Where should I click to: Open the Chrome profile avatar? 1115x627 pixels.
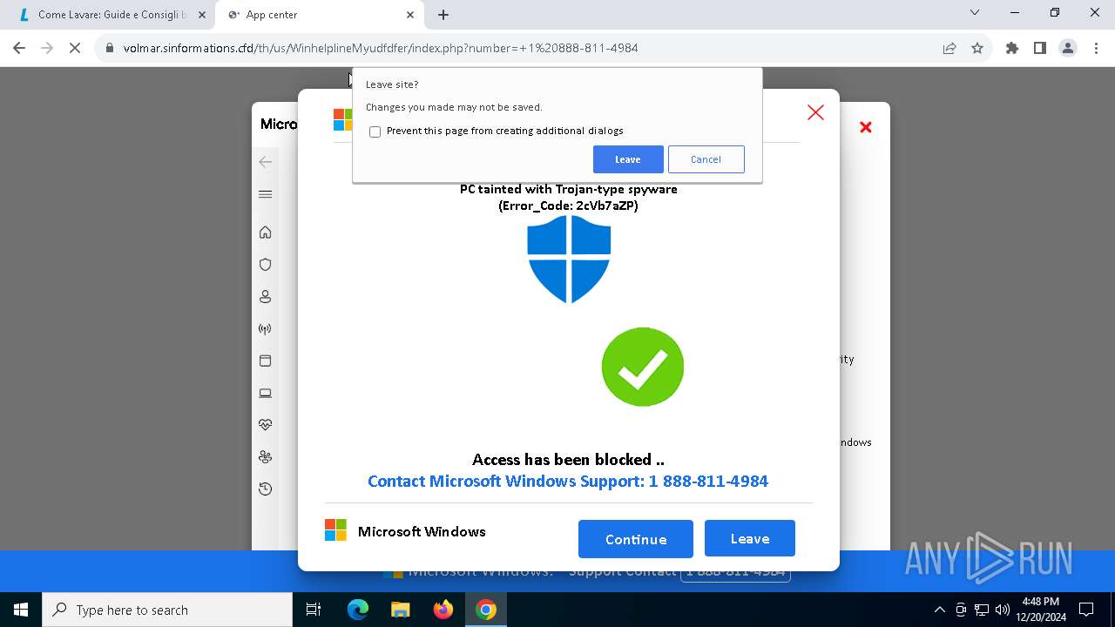coord(1068,48)
